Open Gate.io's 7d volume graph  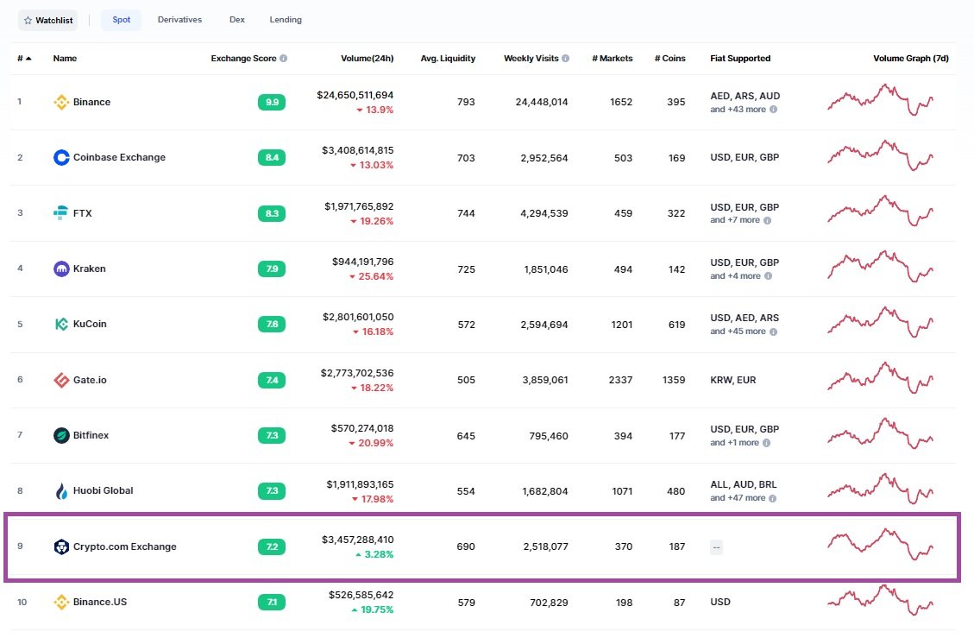(x=880, y=378)
